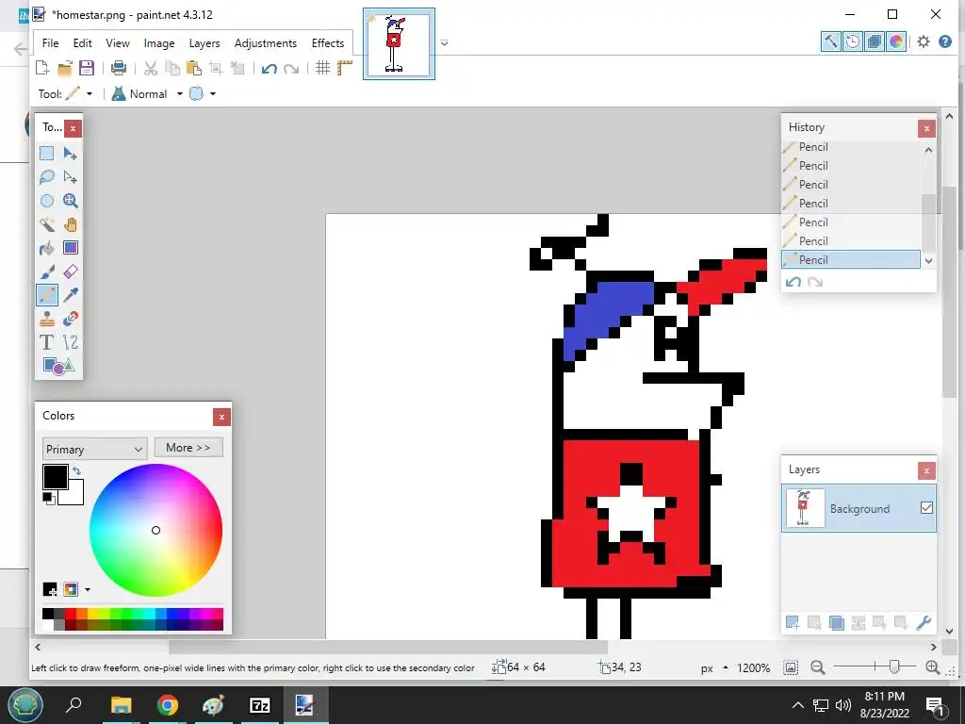
Task: Expand the image list chevron
Action: click(444, 43)
